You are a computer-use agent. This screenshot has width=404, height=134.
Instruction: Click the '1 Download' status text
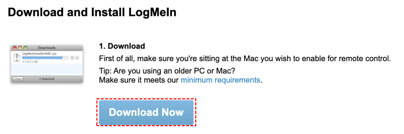(47, 79)
